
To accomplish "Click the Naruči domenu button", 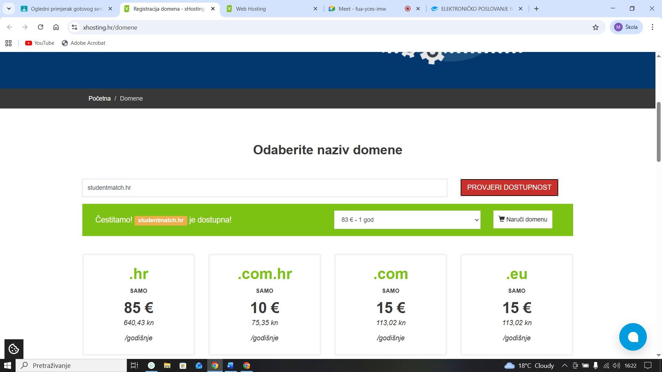I will click(522, 219).
